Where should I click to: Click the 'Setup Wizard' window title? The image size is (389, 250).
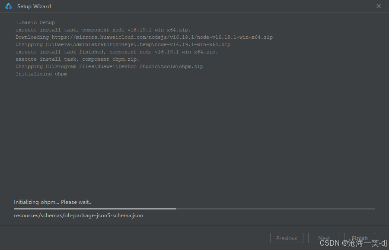[x=34, y=6]
